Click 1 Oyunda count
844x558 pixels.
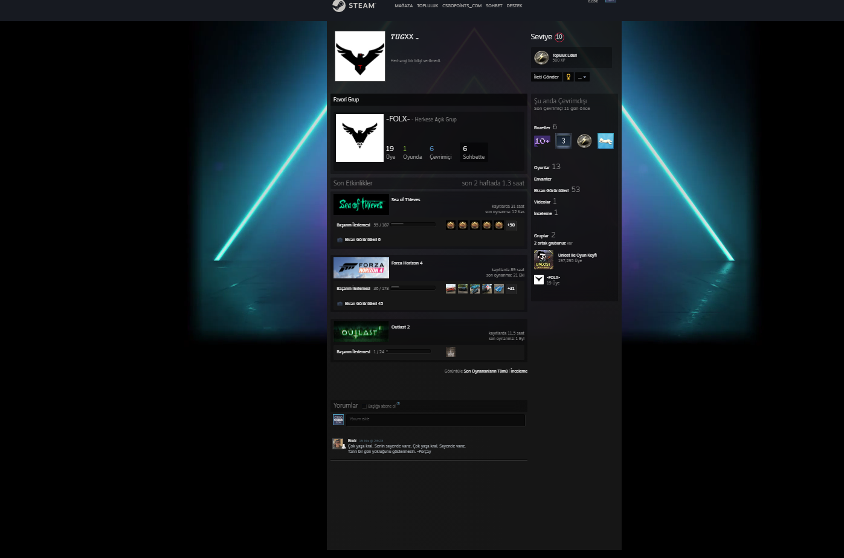(413, 152)
